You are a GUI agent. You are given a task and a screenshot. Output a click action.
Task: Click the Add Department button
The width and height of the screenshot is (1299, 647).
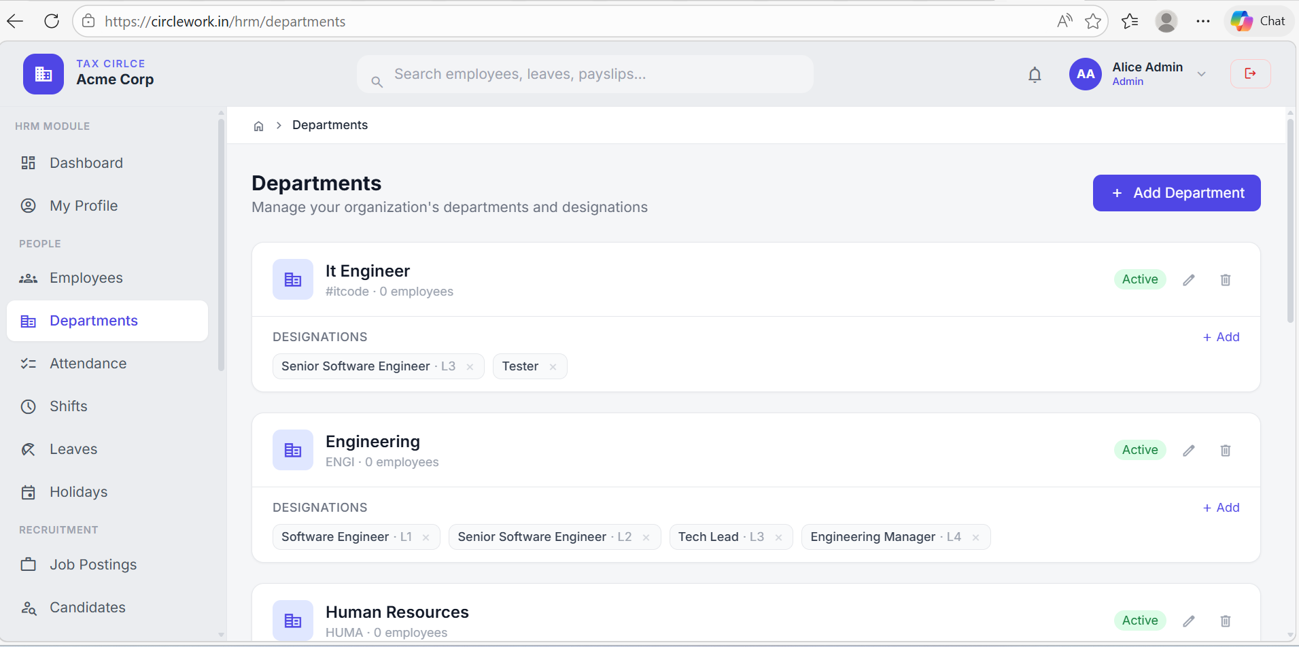pyautogui.click(x=1176, y=193)
